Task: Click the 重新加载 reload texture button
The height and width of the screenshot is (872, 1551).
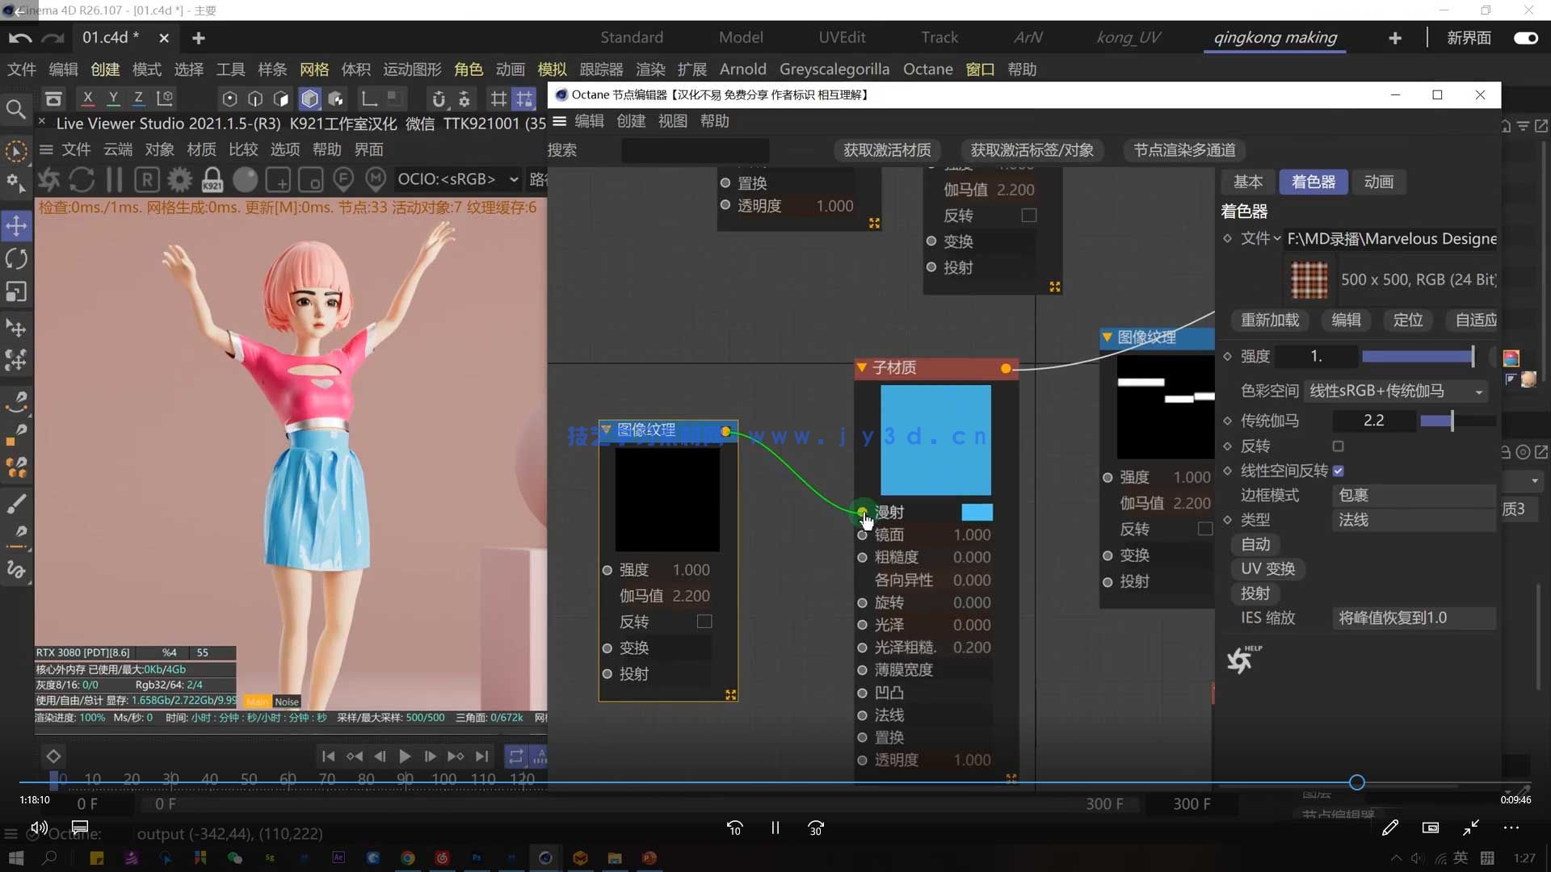Action: (1269, 321)
